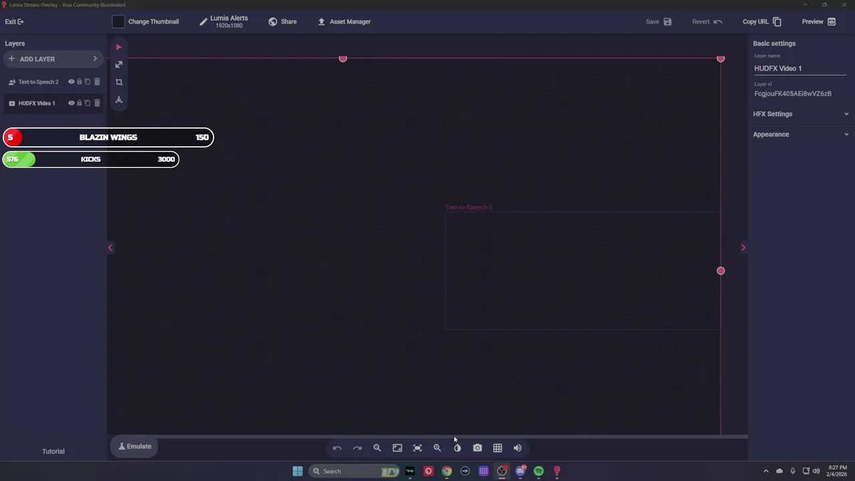Zoom in on the canvas
855x481 pixels.
(438, 448)
